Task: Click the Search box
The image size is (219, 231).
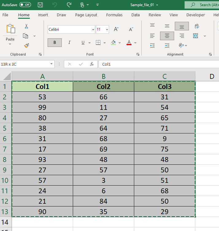Action: point(202,5)
